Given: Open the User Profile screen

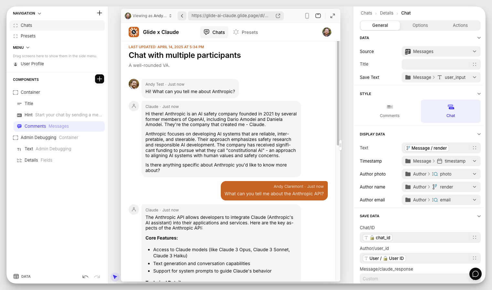Looking at the screenshot, I should (57, 64).
